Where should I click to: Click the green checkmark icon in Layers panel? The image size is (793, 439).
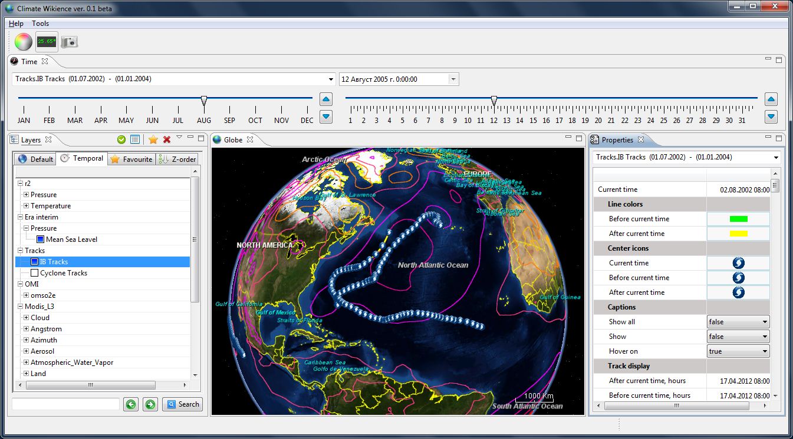pyautogui.click(x=121, y=139)
